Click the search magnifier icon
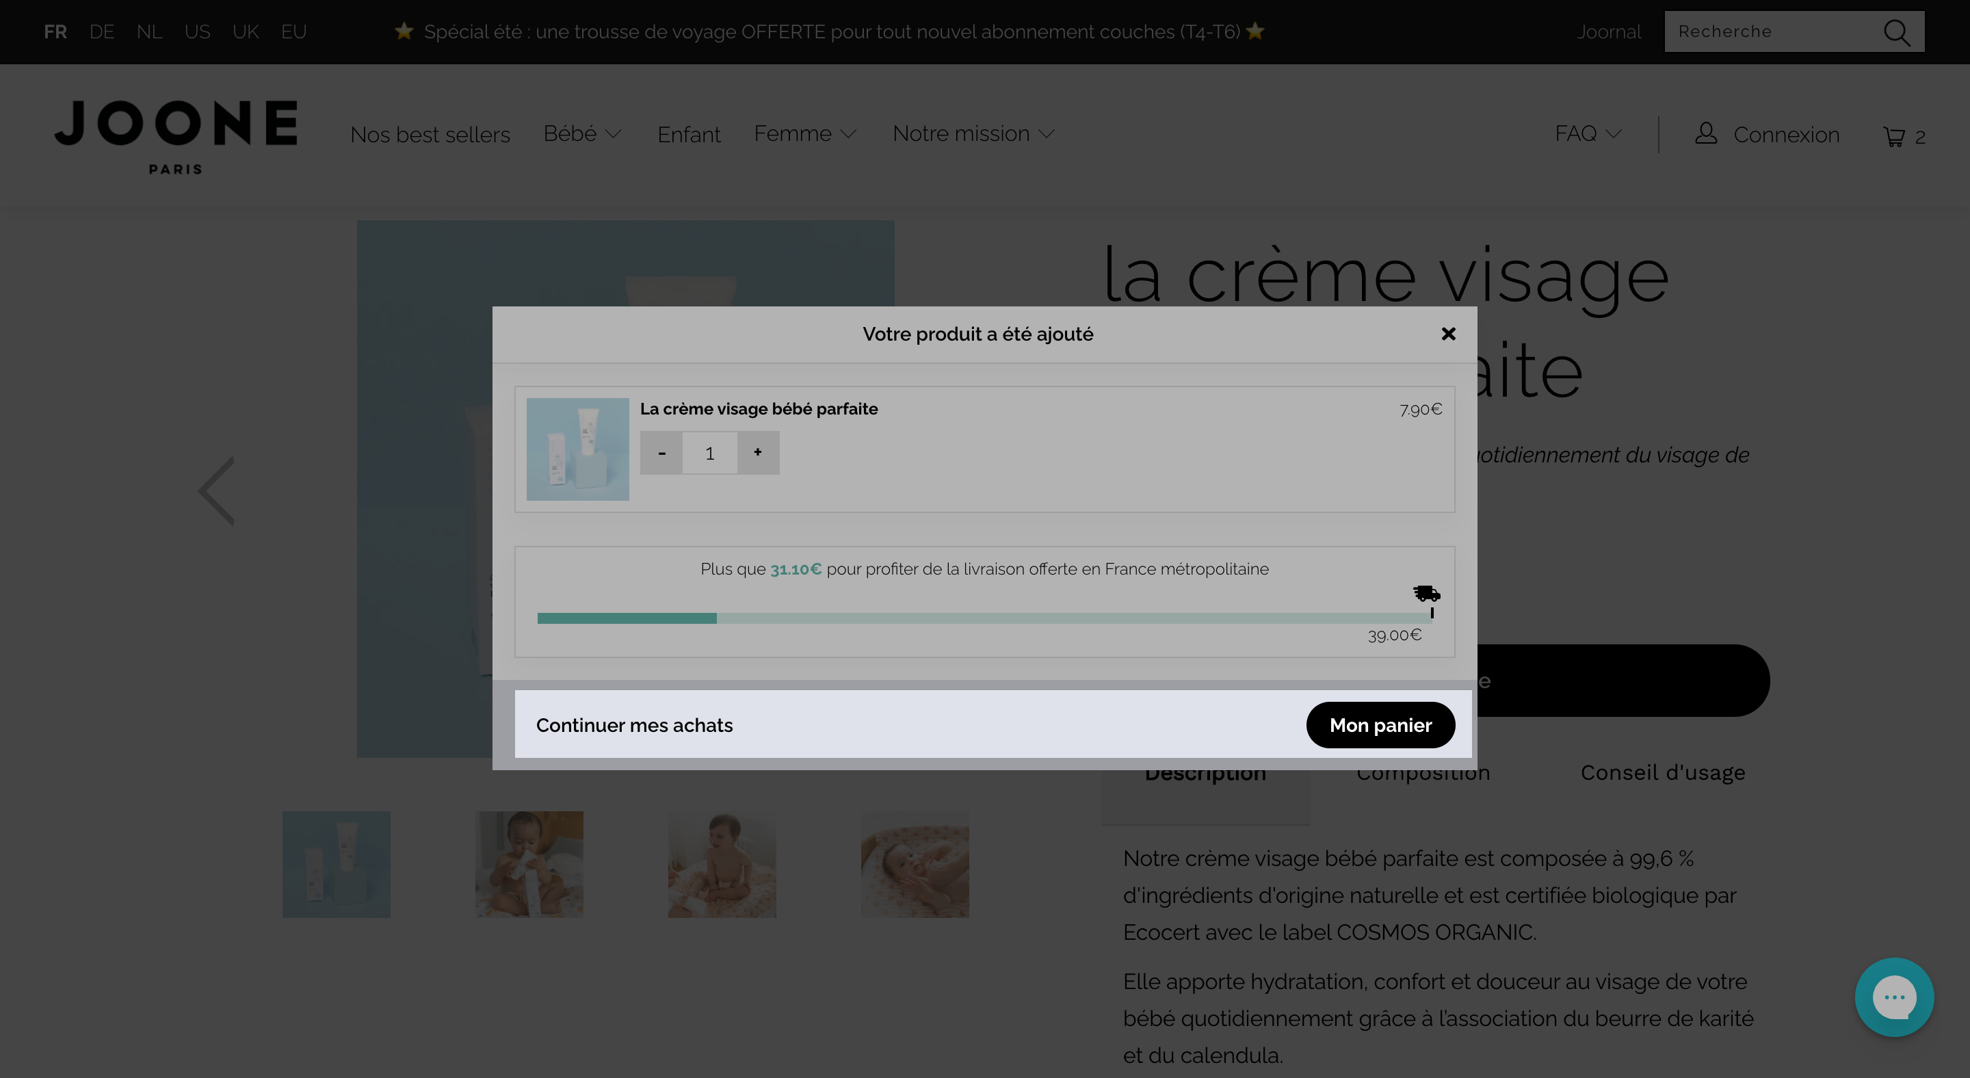This screenshot has width=1970, height=1078. pyautogui.click(x=1897, y=32)
